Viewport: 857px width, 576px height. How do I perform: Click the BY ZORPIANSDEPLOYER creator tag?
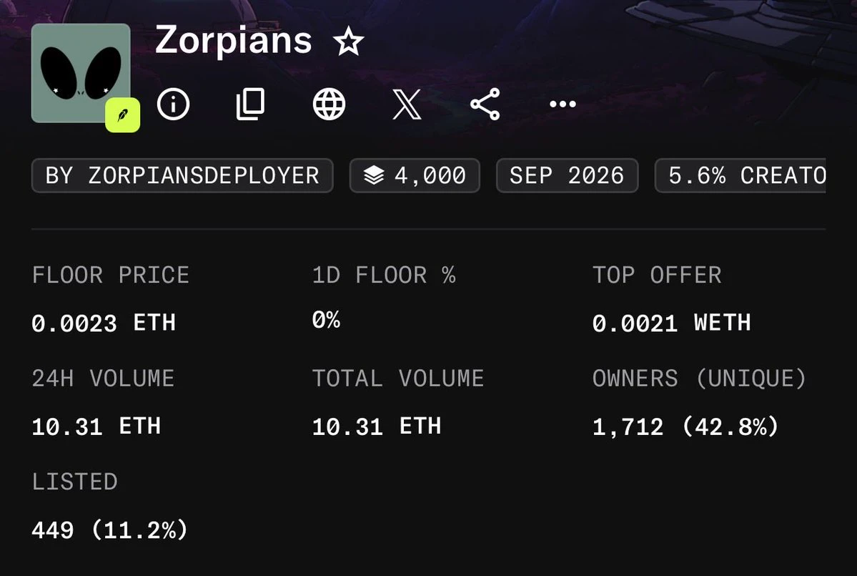click(x=182, y=175)
